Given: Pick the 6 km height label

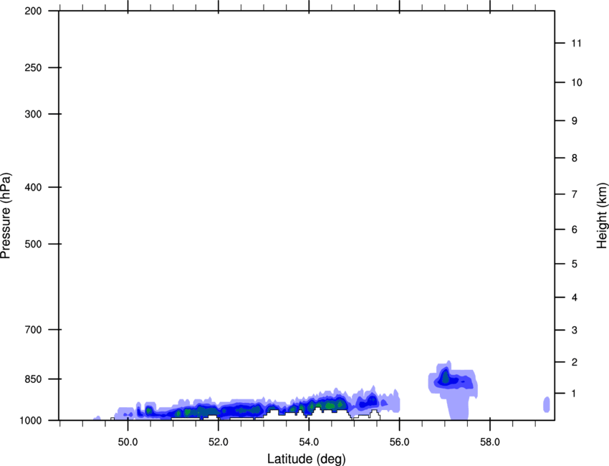Looking at the screenshot, I should click(x=575, y=229).
